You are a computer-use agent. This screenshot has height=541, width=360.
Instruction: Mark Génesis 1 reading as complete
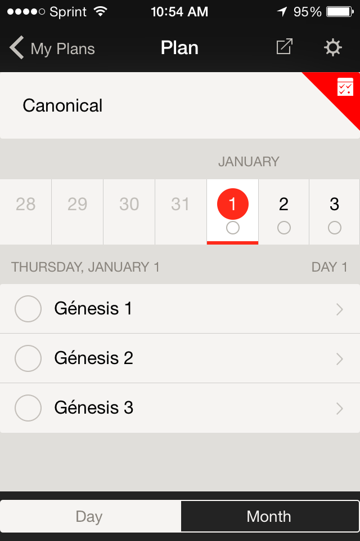click(x=28, y=309)
